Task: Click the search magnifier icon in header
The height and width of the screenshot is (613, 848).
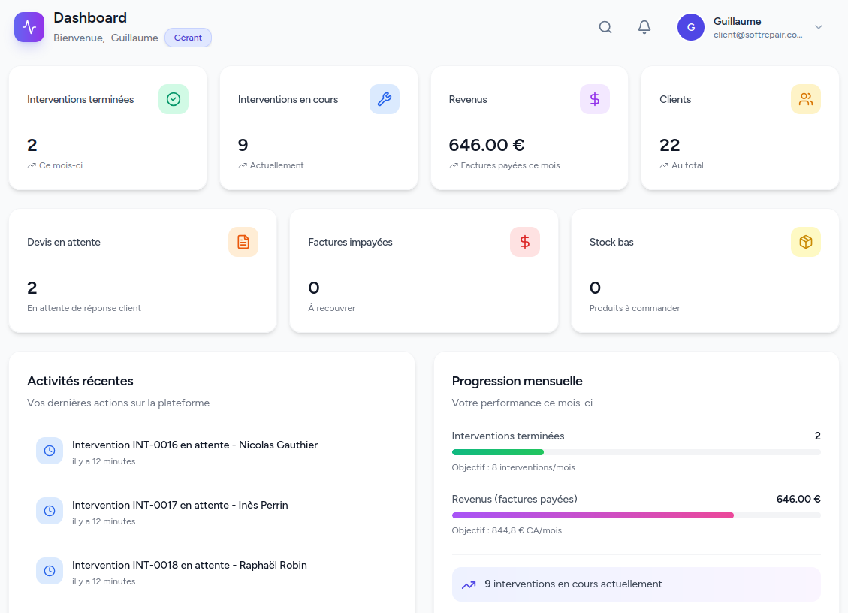Action: point(605,27)
